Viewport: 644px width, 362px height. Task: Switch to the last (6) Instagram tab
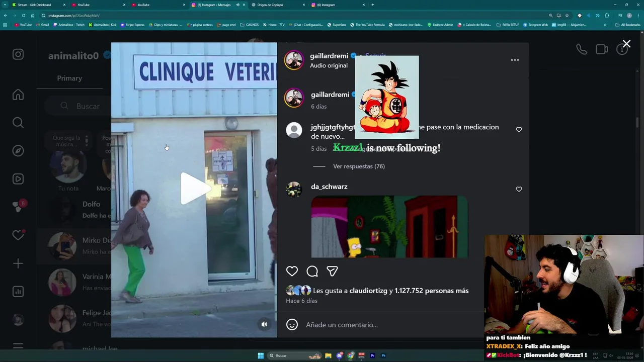(x=338, y=5)
